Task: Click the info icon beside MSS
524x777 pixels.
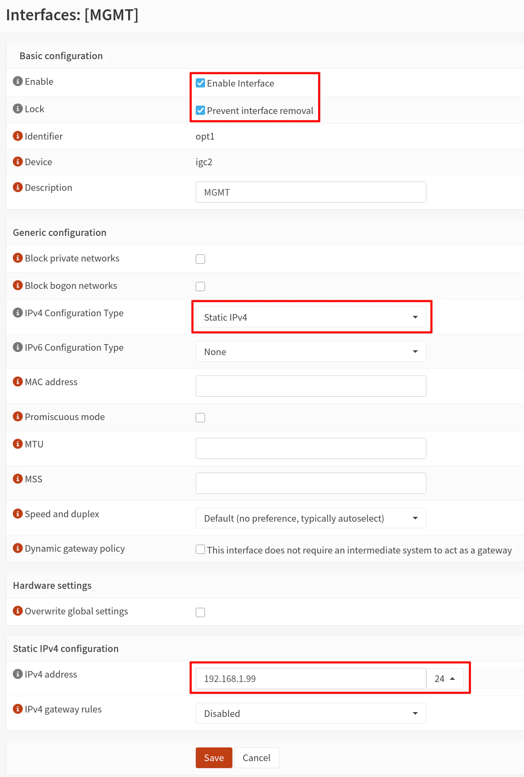Action: 18,479
